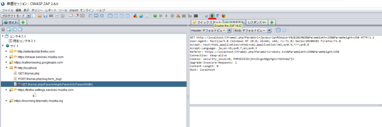The image size is (382, 127).
Task: Click the New Session toolbar icon
Action: pyautogui.click(x=34, y=16)
